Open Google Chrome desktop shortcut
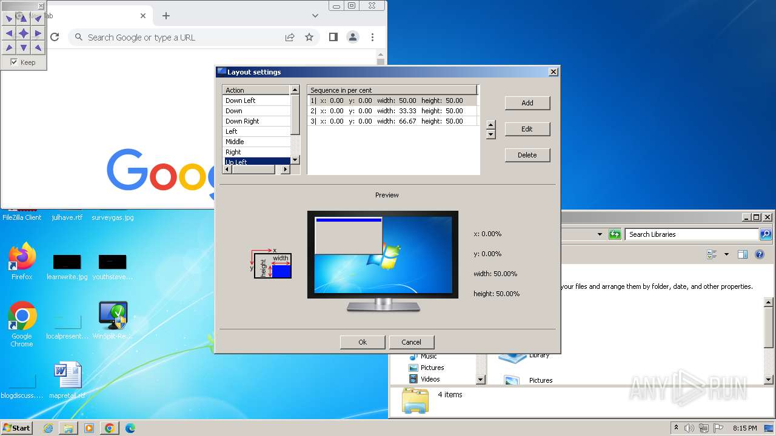776x436 pixels. pos(22,324)
